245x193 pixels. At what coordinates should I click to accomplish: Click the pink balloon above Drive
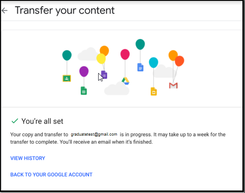pyautogui.click(x=125, y=54)
